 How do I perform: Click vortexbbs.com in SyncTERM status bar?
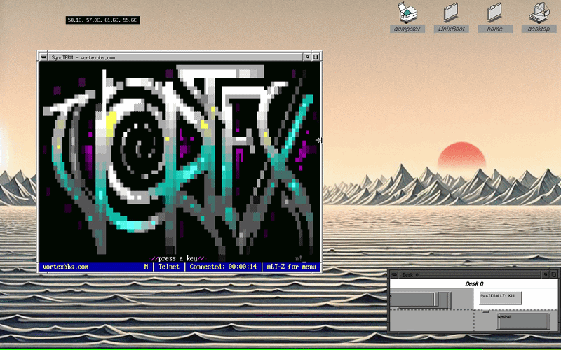pyautogui.click(x=65, y=267)
